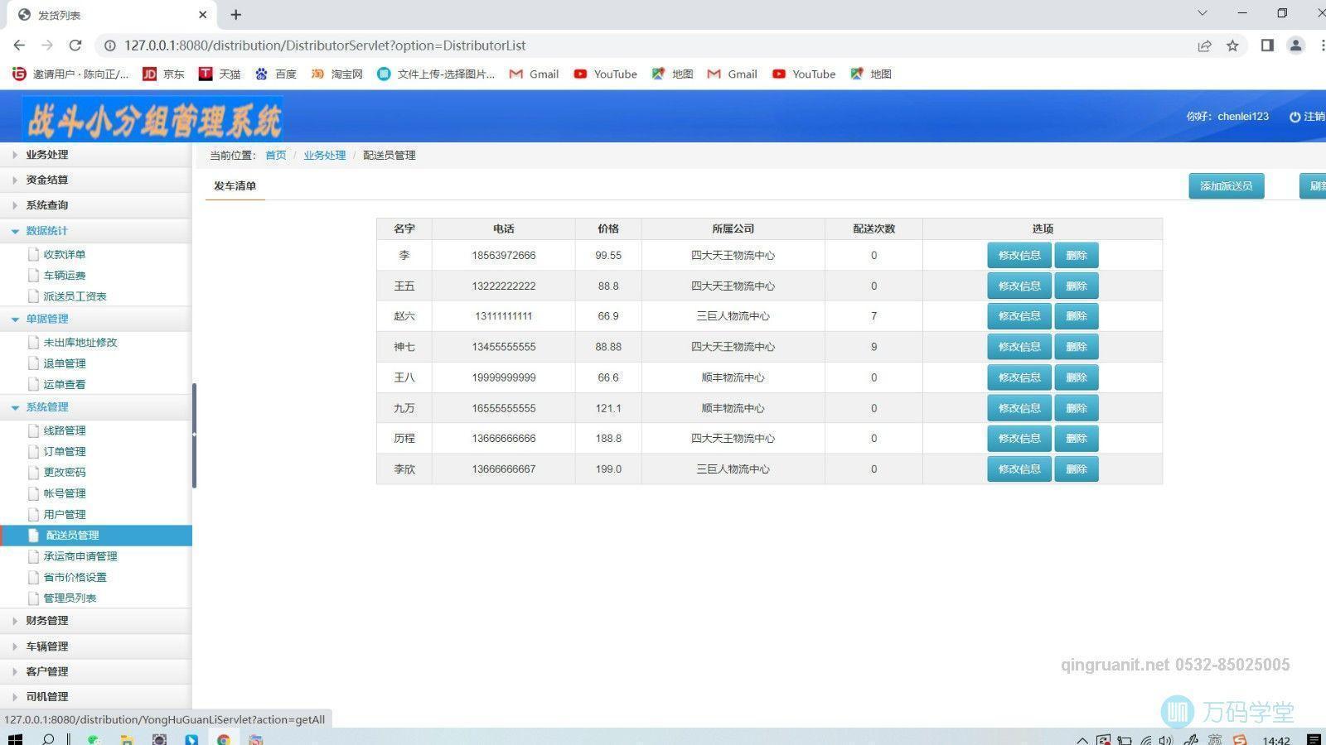Open the browser profile avatar
This screenshot has width=1326, height=745.
tap(1295, 46)
